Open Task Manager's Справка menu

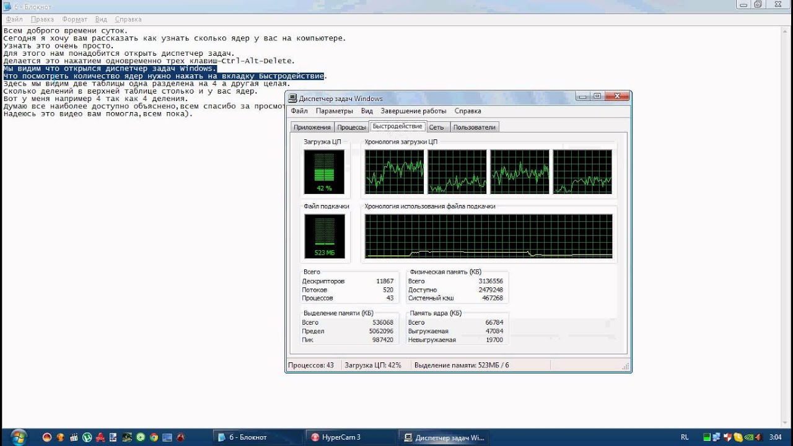[x=468, y=111]
